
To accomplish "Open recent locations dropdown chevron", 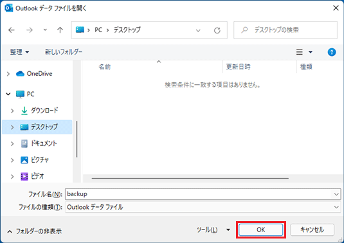I will 45,30.
